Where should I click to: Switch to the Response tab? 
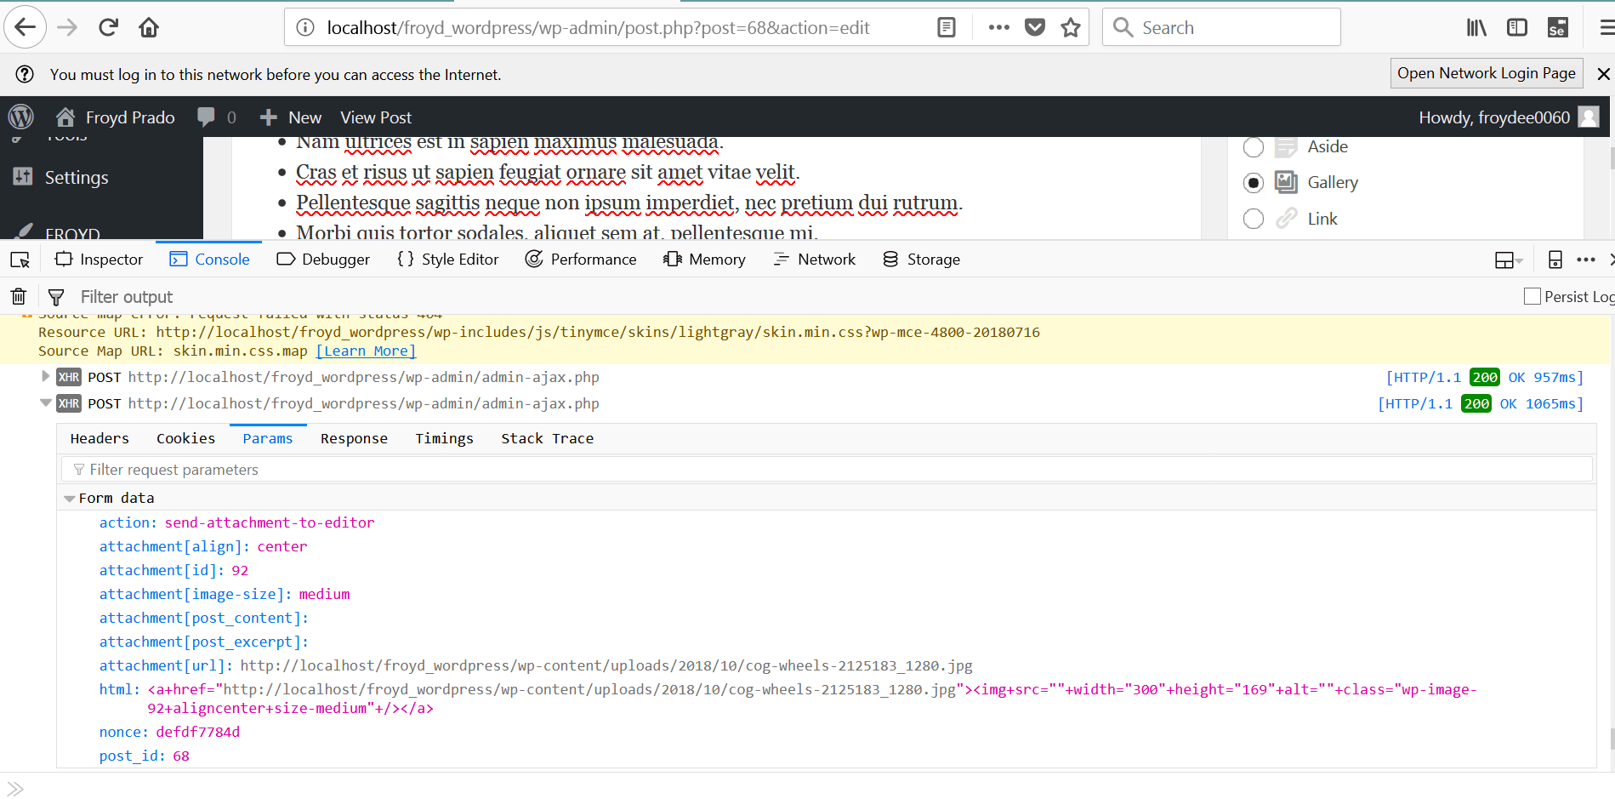[354, 438]
